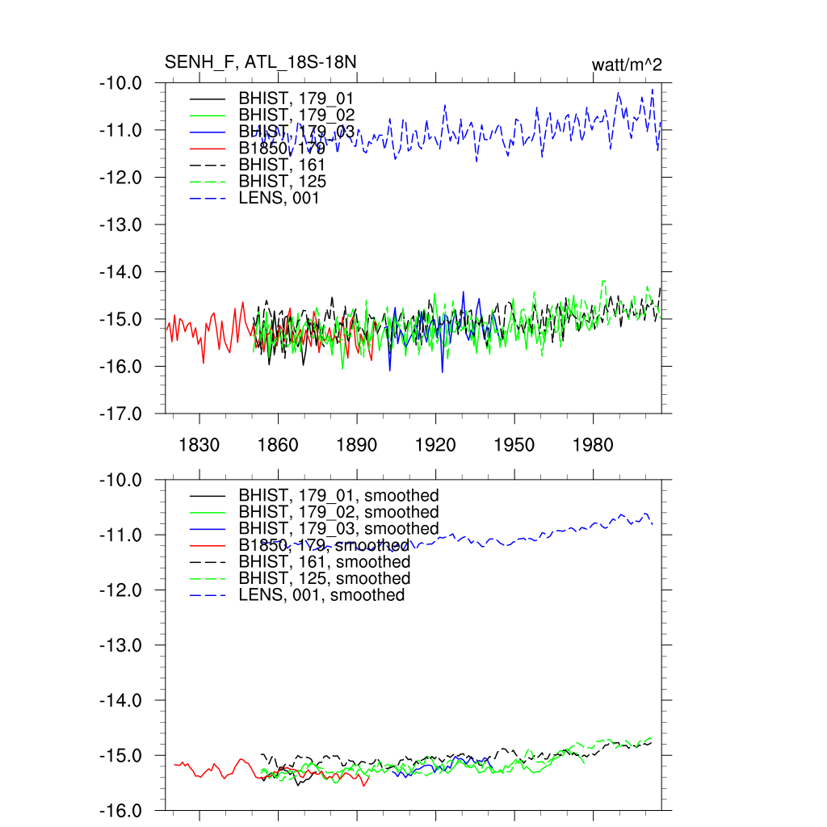Click the -13.0 tick label on bottom plot
Screen dimensions: 827x827
[x=120, y=645]
